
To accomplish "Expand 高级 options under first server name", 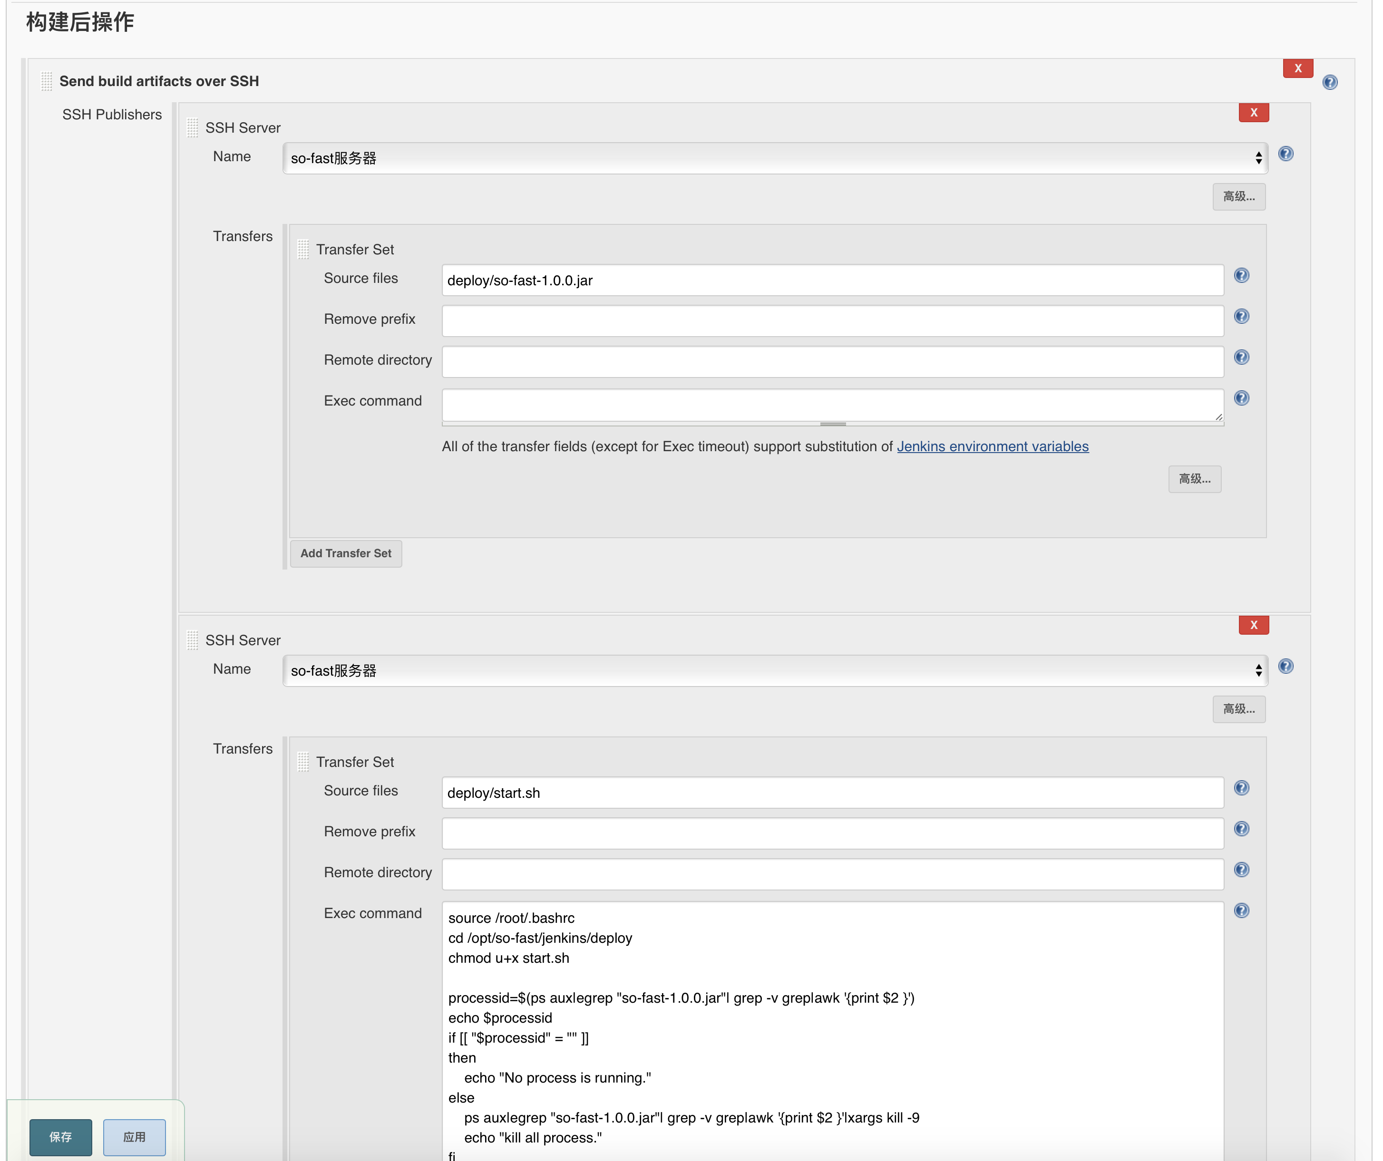I will pyautogui.click(x=1238, y=197).
